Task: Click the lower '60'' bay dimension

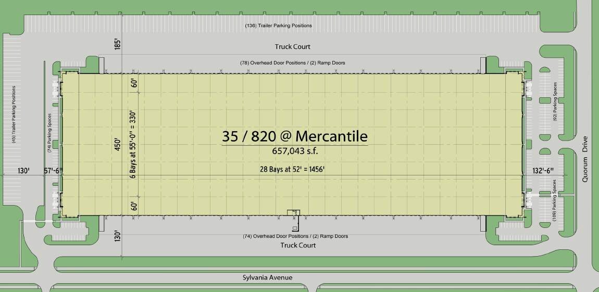Action: (134, 207)
